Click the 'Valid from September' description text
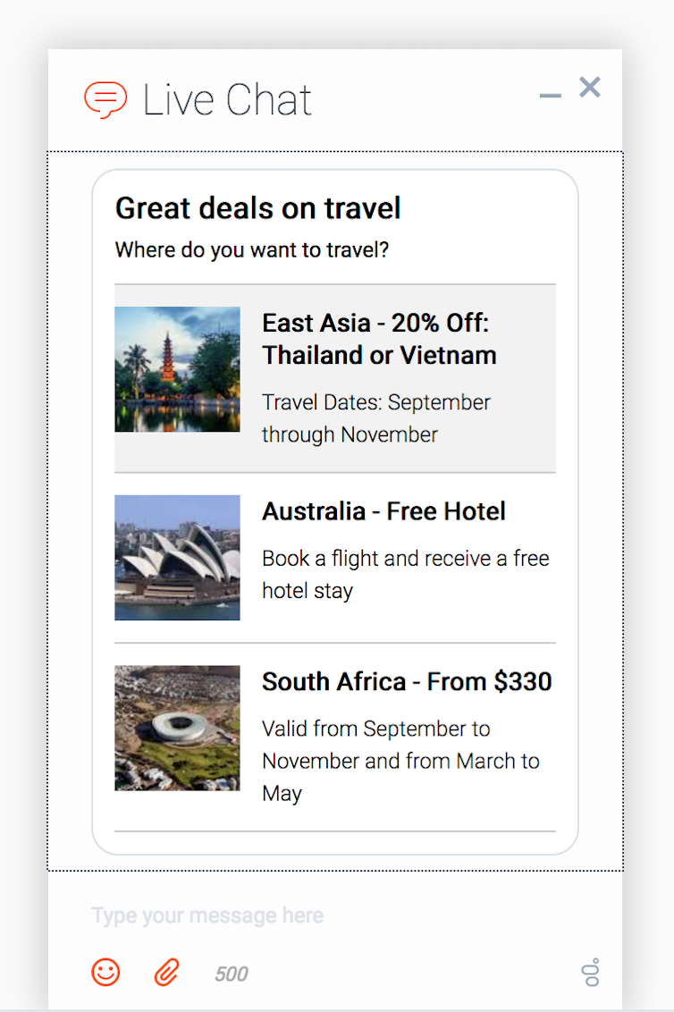The image size is (674, 1012). 400,761
